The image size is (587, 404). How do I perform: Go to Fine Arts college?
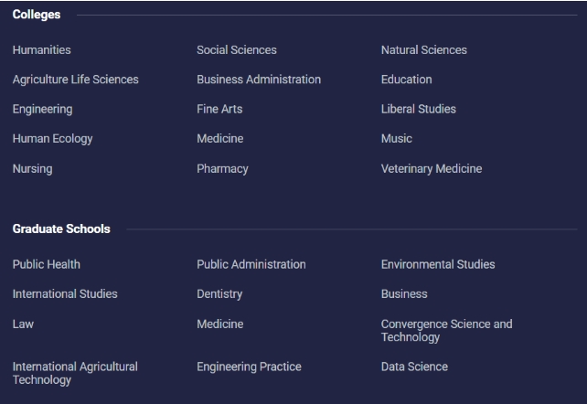point(219,109)
